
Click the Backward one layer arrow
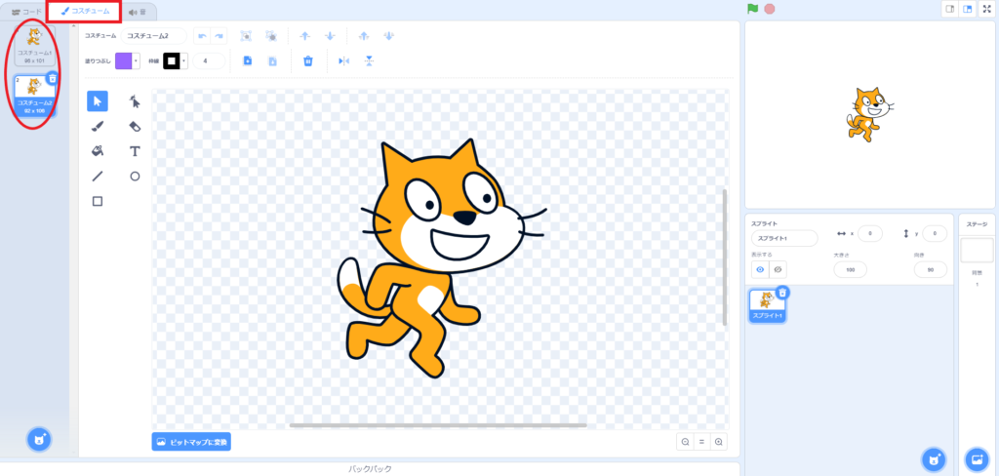click(330, 36)
